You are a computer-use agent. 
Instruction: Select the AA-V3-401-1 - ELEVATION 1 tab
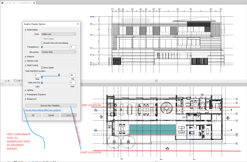18,3
